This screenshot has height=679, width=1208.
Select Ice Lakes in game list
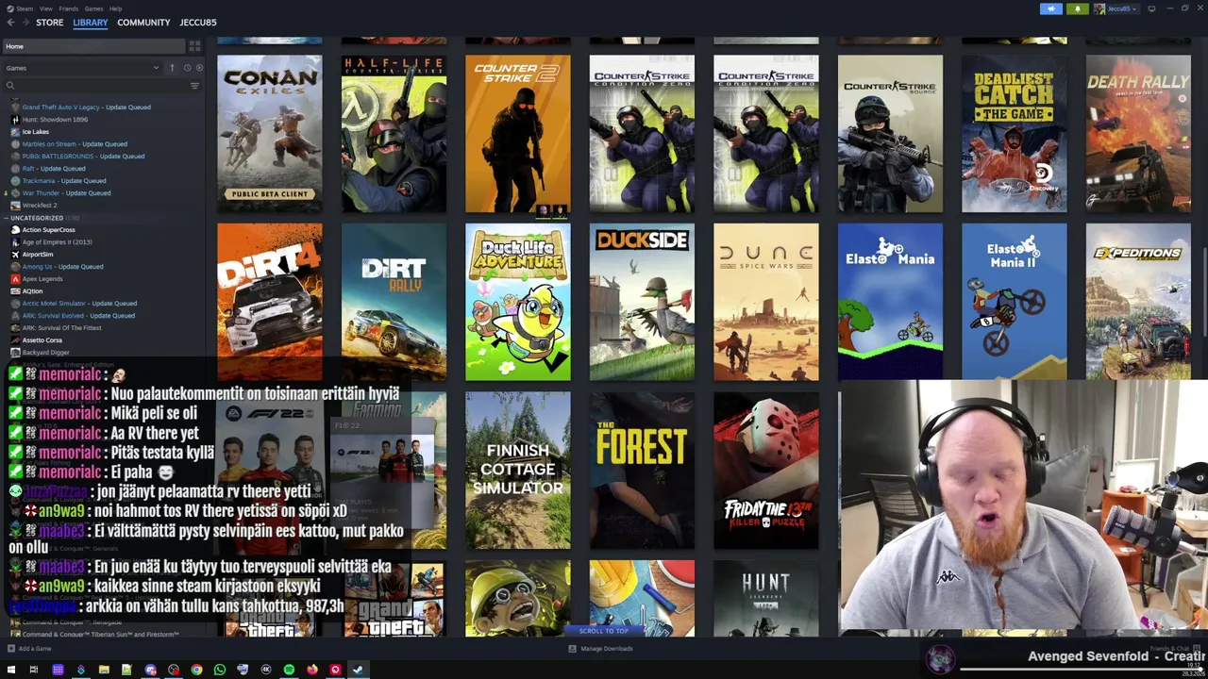pyautogui.click(x=36, y=132)
